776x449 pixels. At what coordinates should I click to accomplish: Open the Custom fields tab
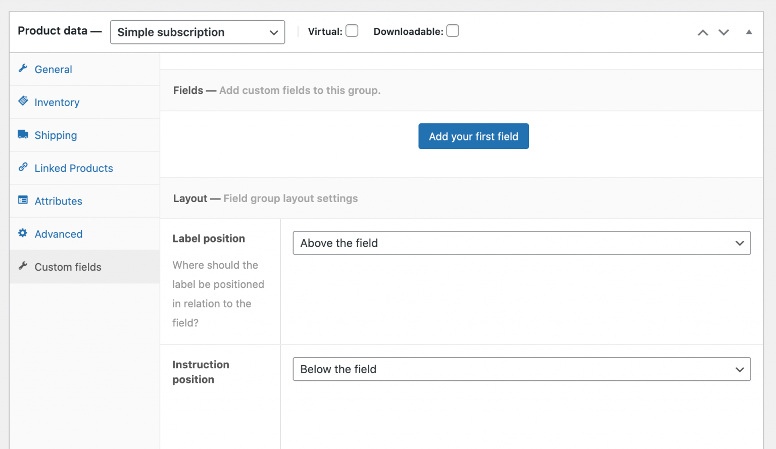(68, 267)
